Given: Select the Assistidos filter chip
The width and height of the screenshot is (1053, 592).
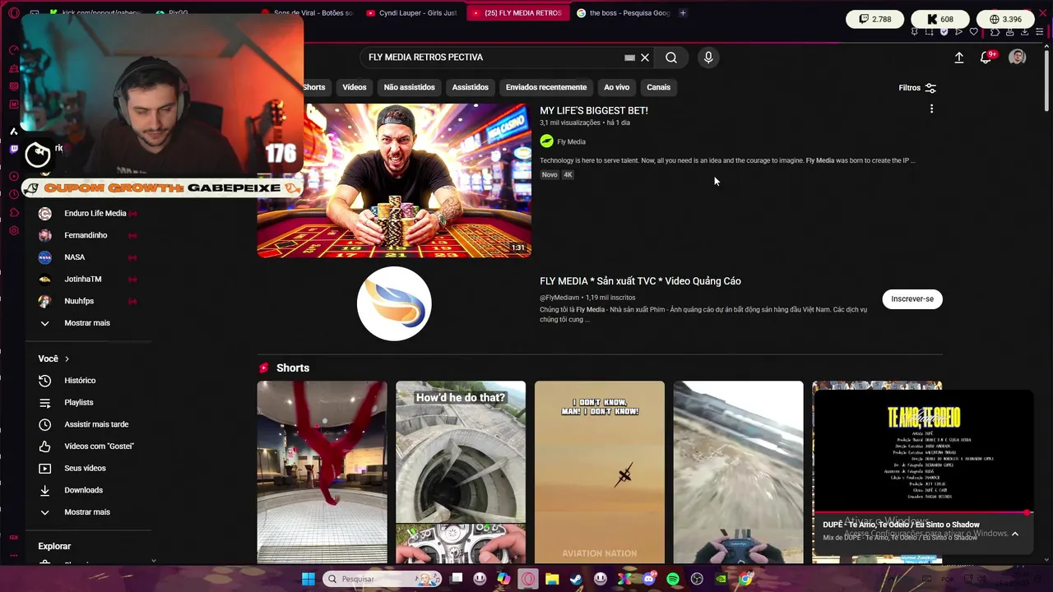Looking at the screenshot, I should click(x=470, y=87).
